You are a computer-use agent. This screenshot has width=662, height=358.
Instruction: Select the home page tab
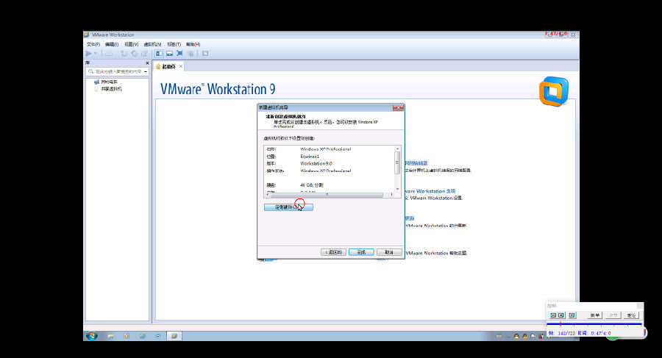(168, 66)
